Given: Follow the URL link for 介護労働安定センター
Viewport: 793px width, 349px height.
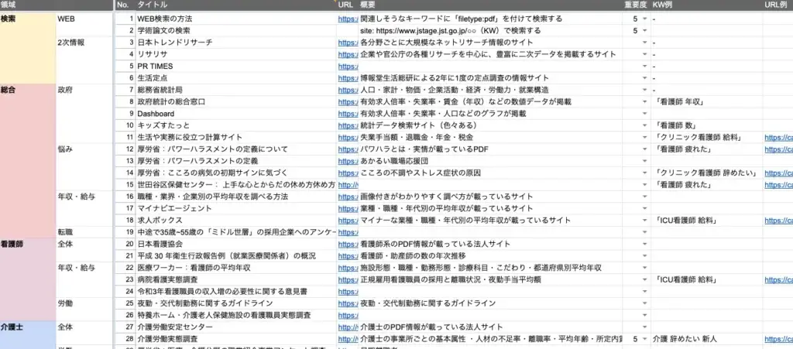Looking at the screenshot, I should point(348,327).
